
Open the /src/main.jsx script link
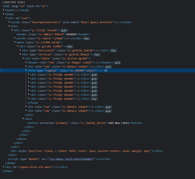click(x=71, y=159)
